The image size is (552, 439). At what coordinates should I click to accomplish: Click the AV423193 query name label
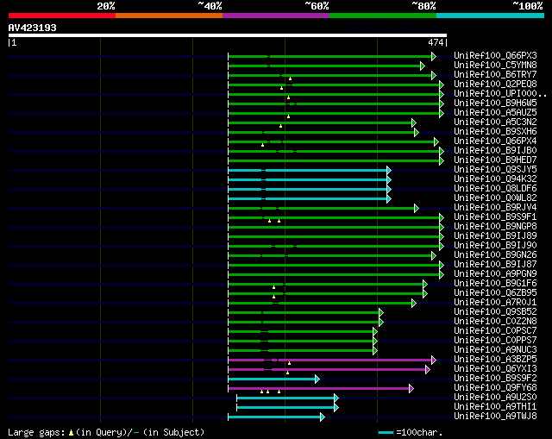click(x=33, y=28)
